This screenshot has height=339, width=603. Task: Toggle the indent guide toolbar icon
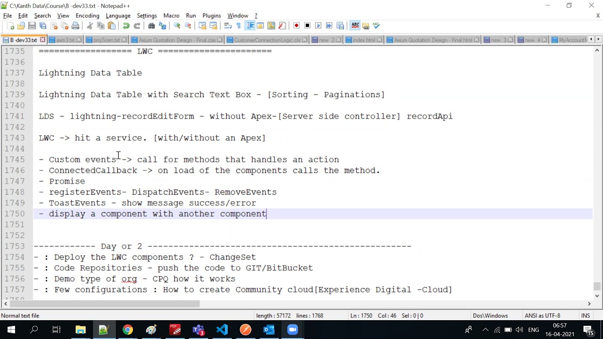click(x=250, y=26)
